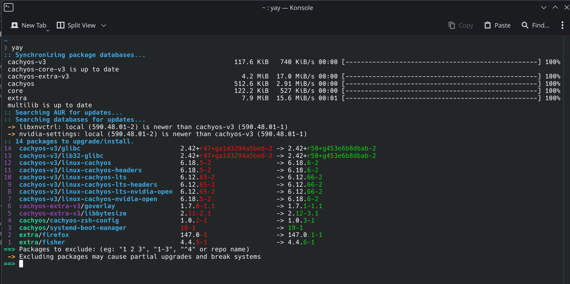Click the new fisher version '4.4.6-1'
Viewport: 570px width, 284px height.
(301, 242)
